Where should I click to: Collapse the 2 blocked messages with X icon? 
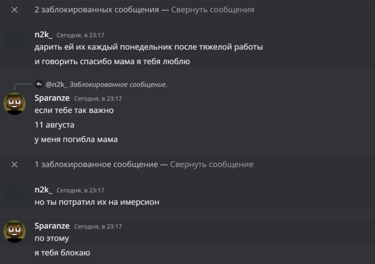pos(15,10)
